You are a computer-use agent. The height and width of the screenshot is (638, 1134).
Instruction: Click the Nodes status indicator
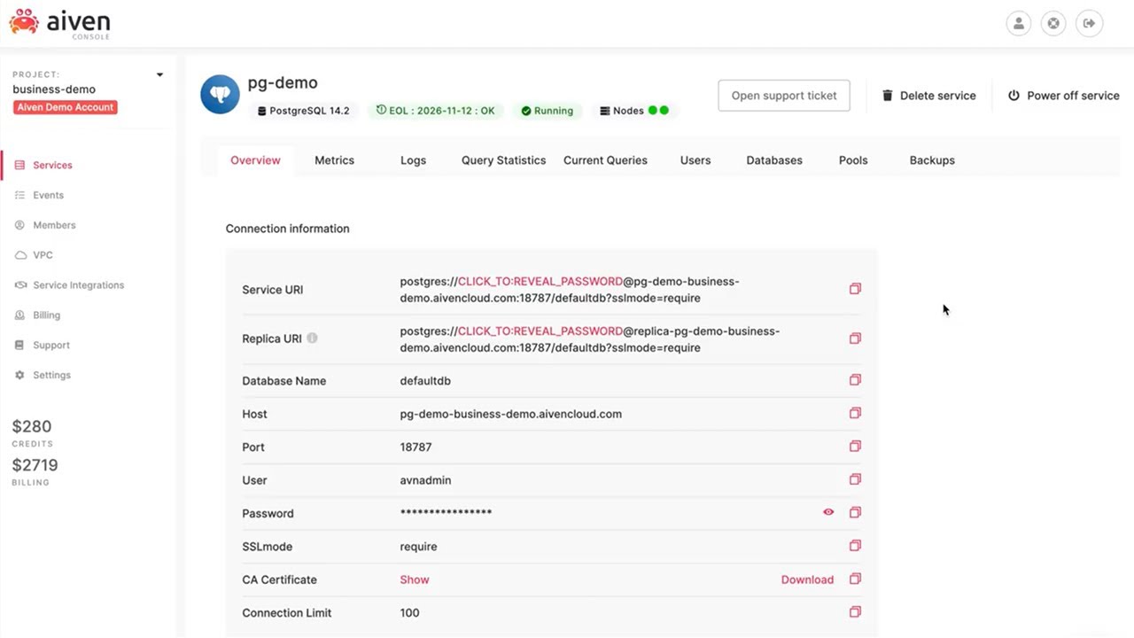tap(634, 111)
